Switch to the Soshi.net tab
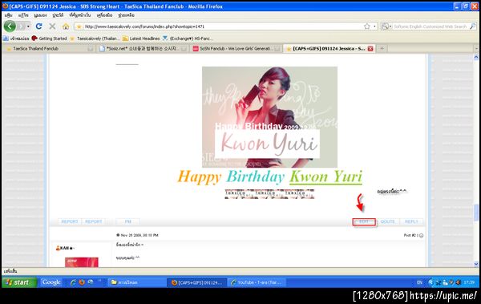The width and height of the screenshot is (481, 304). 143,48
